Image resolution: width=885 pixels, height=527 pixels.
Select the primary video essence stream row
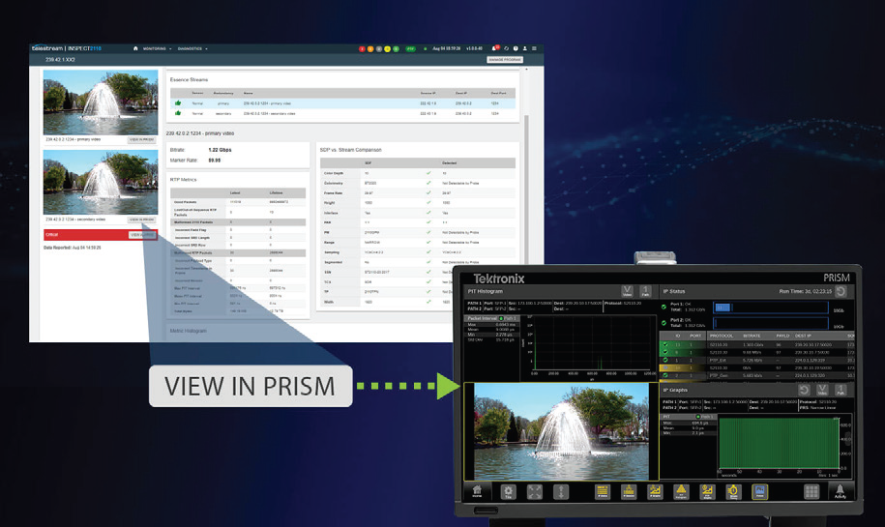[342, 103]
